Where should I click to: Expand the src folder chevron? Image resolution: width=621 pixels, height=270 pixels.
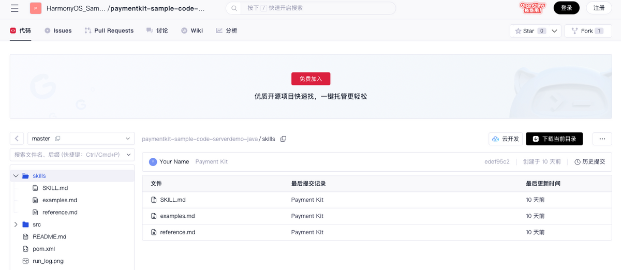point(16,224)
